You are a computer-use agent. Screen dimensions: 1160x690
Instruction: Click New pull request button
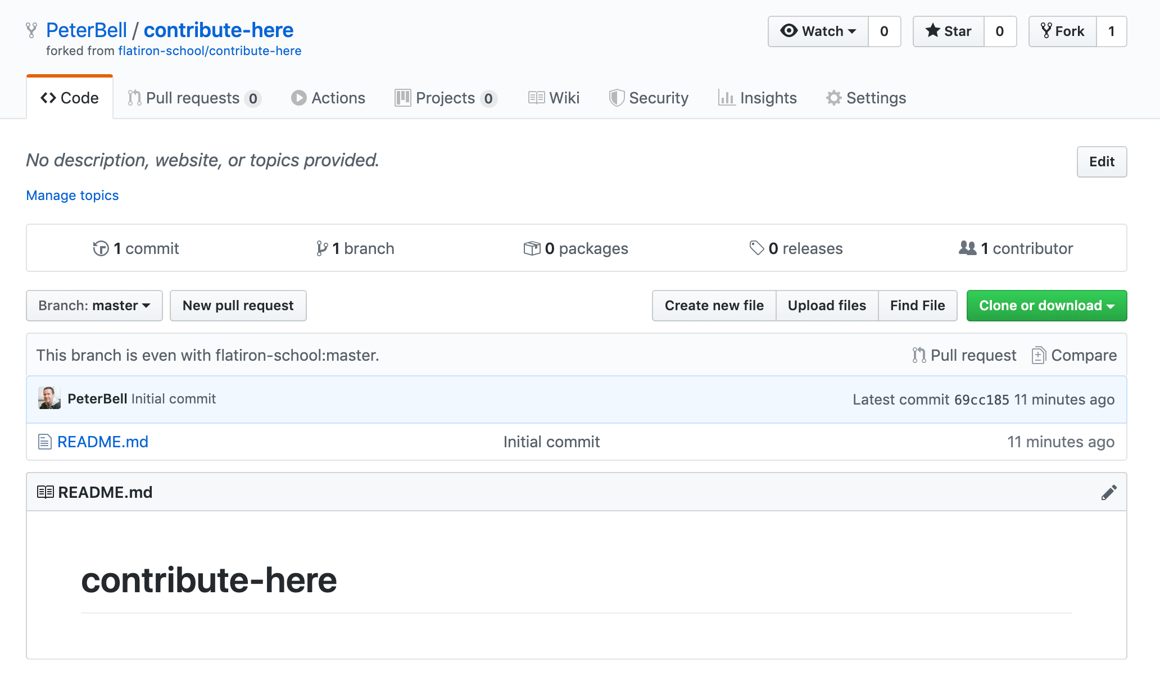pyautogui.click(x=238, y=306)
